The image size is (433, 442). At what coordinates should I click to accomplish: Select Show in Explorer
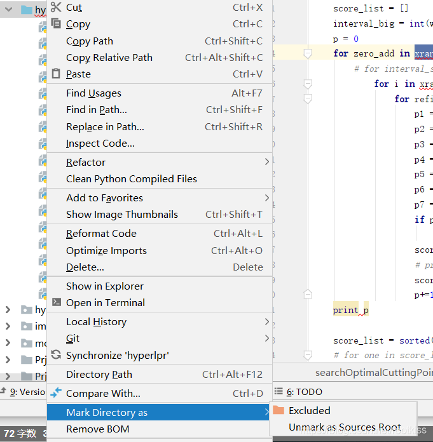(x=160, y=286)
